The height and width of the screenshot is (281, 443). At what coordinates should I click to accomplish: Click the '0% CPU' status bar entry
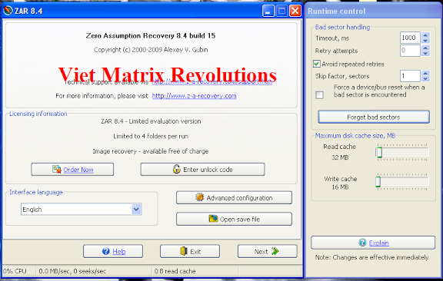pos(15,271)
